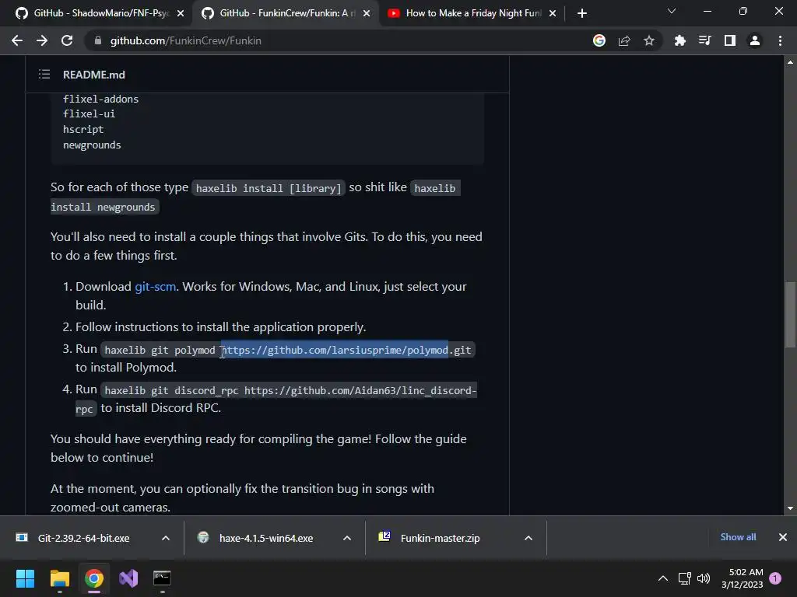
Task: Click 'newgrounds' in the code block
Action: pyautogui.click(x=92, y=145)
